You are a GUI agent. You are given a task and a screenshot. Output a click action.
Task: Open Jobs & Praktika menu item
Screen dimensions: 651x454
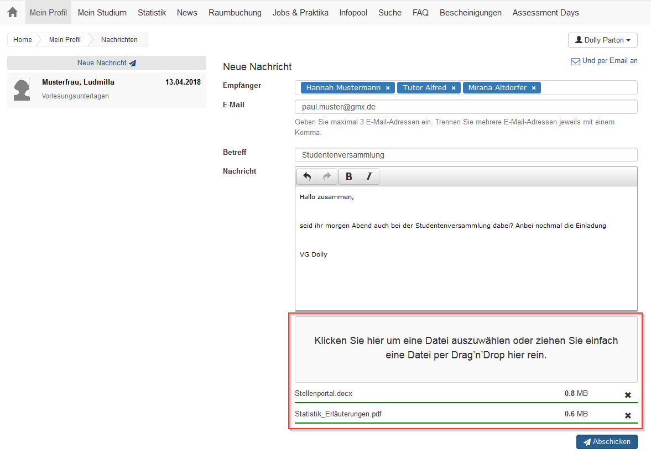pyautogui.click(x=300, y=12)
